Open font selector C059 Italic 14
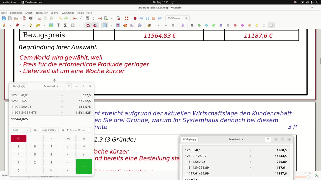This screenshot has width=321, height=180. [178, 18]
